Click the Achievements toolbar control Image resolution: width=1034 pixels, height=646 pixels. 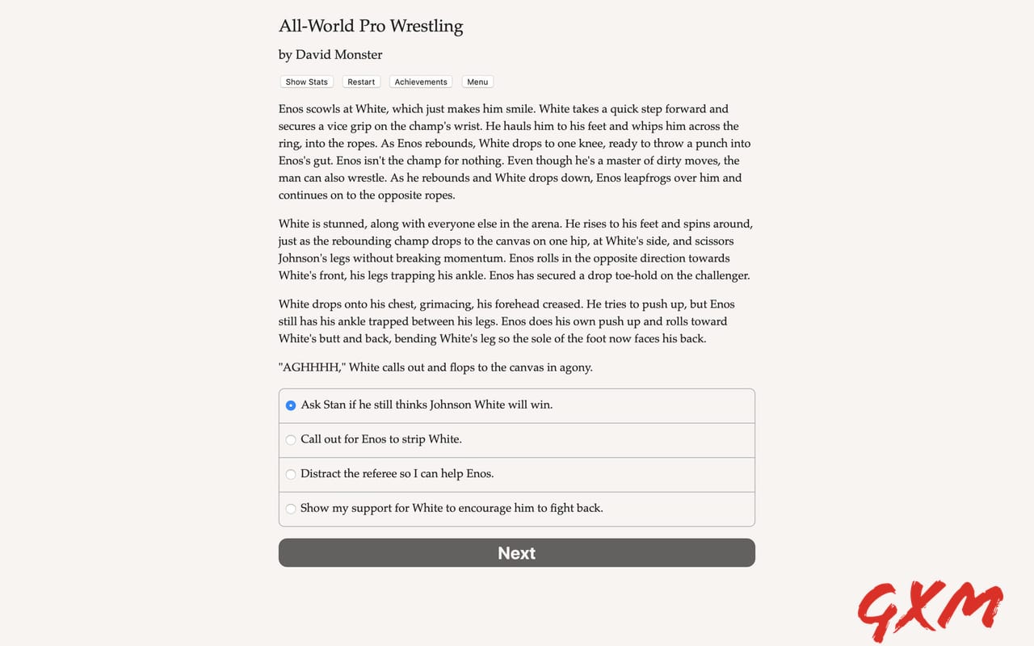click(x=420, y=82)
